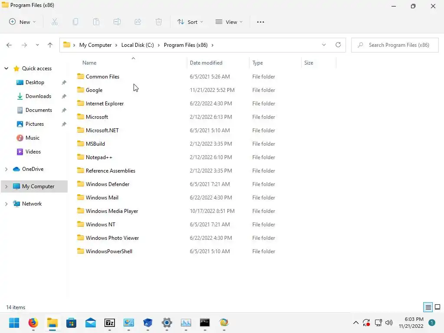Screen dimensions: 444x333
Task: Click the Share icon in toolbar
Action: click(x=138, y=22)
